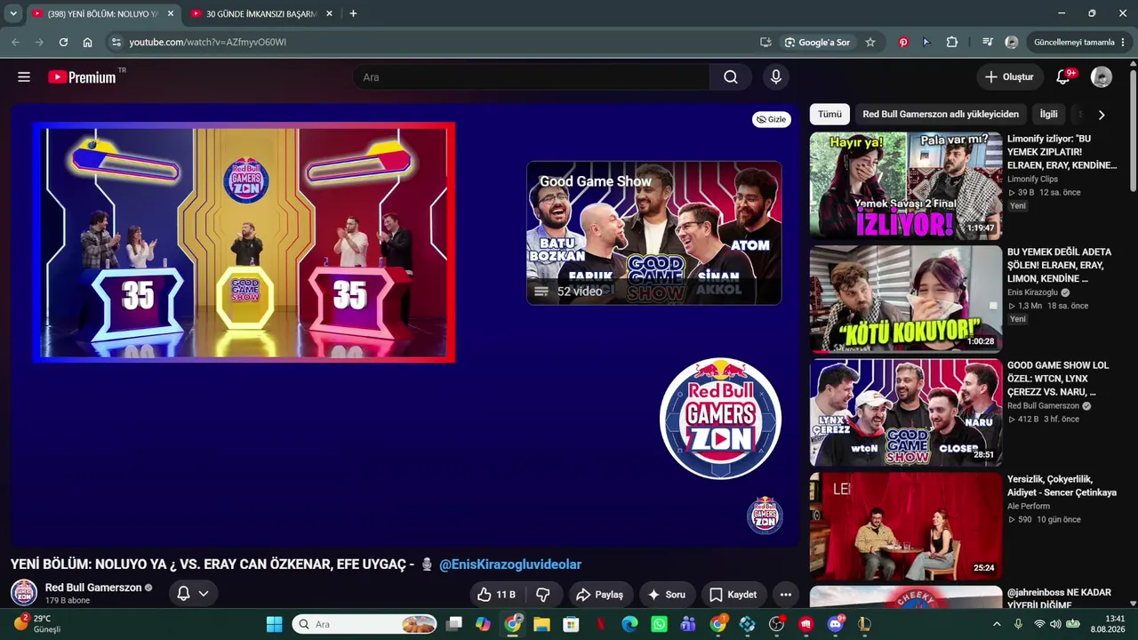Open Microsoft Edge from the taskbar

[629, 624]
